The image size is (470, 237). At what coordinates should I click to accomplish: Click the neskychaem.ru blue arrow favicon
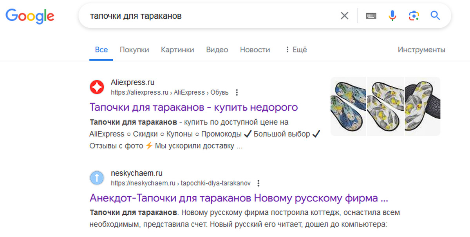(97, 178)
